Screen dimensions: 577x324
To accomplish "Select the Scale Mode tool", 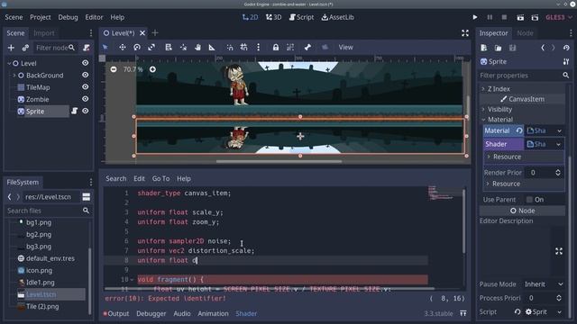I will coord(151,47).
